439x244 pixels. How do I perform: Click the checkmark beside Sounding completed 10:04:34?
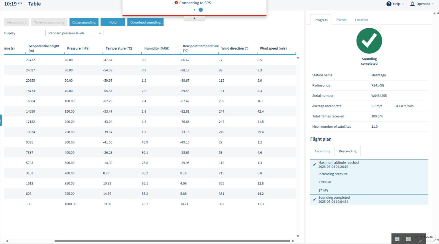tap(314, 200)
